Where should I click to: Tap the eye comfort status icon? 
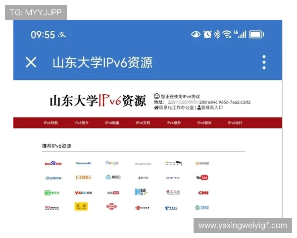tap(196, 35)
